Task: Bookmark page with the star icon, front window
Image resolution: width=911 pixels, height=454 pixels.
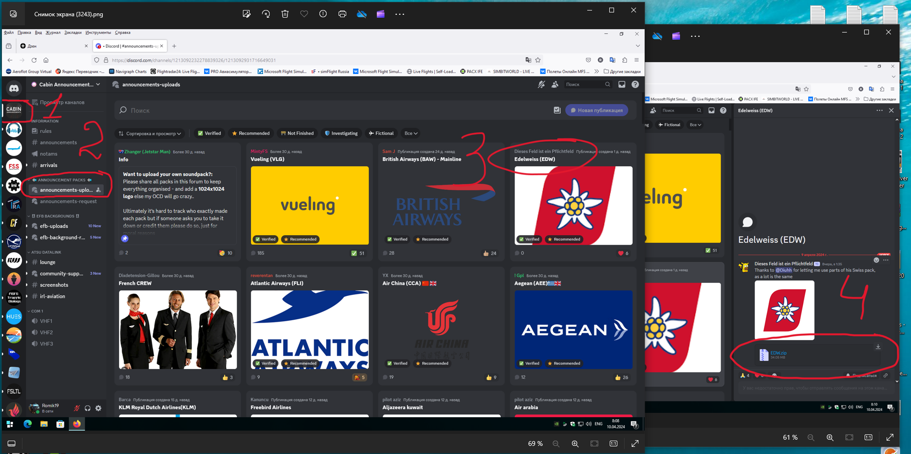Action: click(x=538, y=60)
